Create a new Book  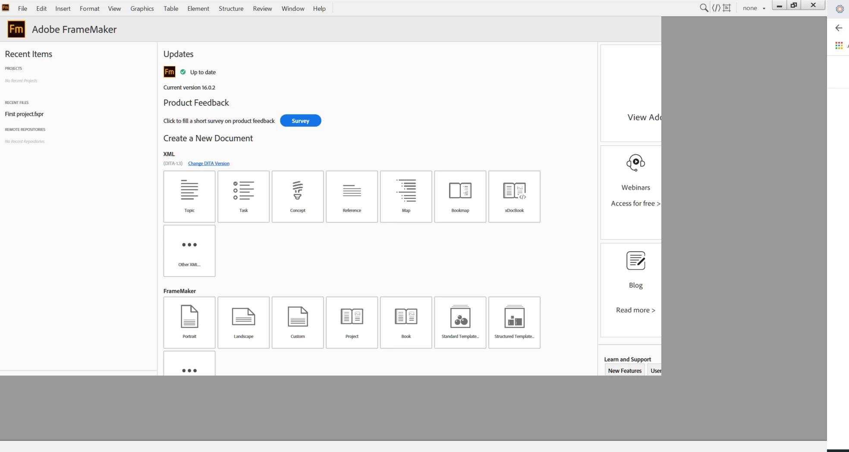click(406, 323)
